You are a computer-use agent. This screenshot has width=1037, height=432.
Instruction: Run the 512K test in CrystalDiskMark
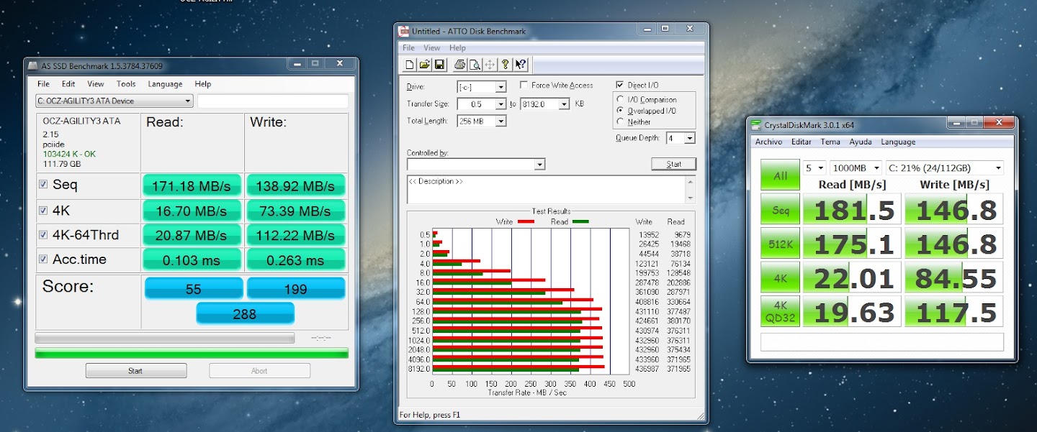coord(780,244)
